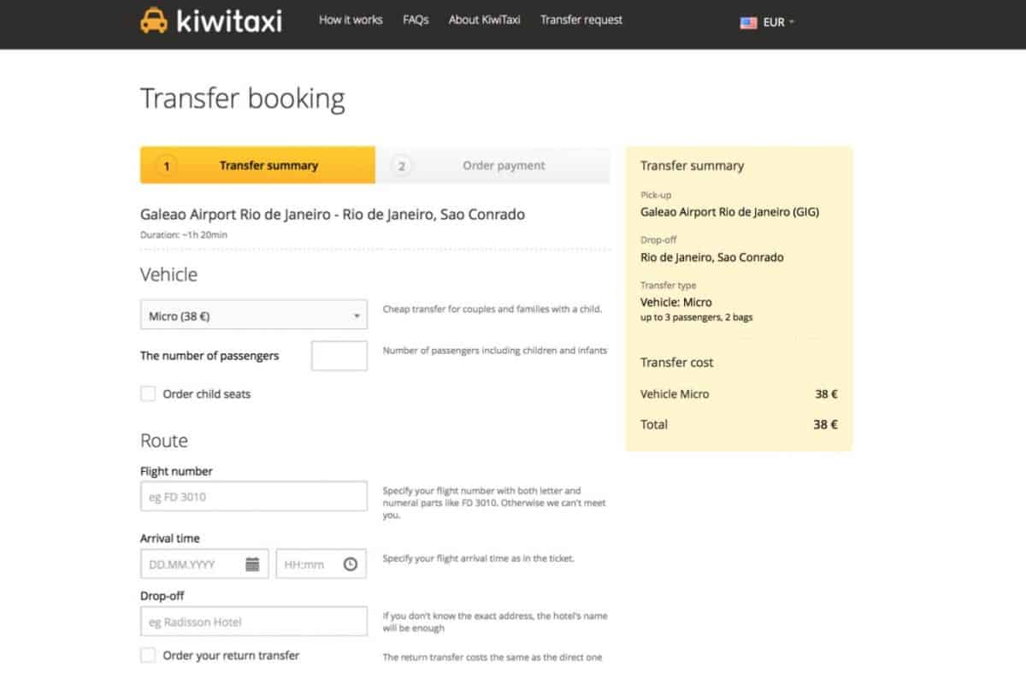Switch to the Order payment step

pos(504,166)
